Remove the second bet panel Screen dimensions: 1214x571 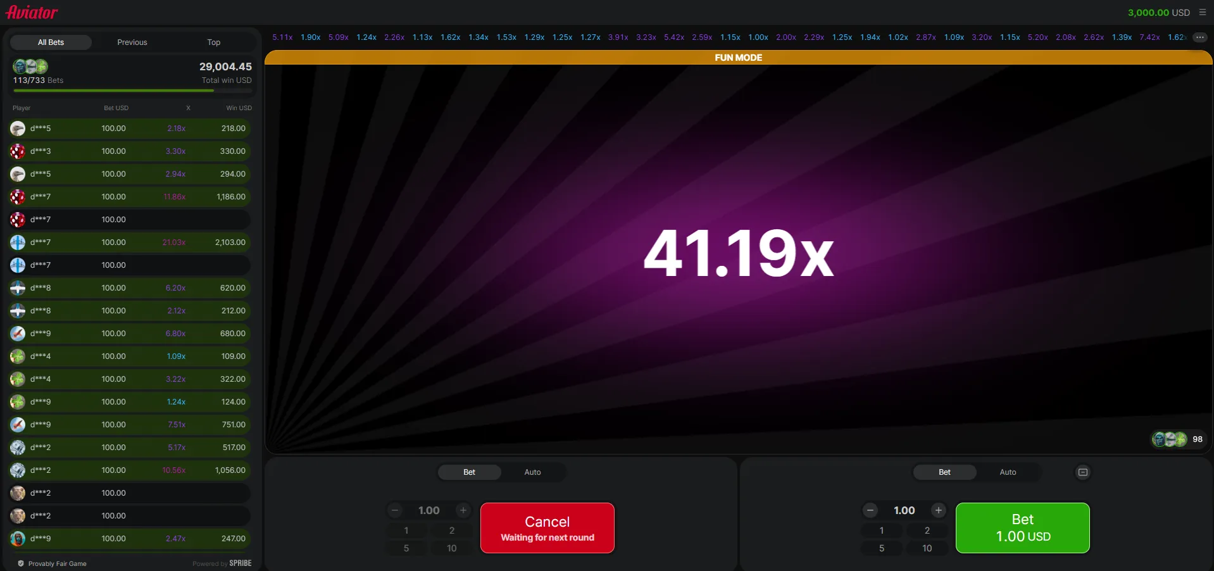[1082, 472]
